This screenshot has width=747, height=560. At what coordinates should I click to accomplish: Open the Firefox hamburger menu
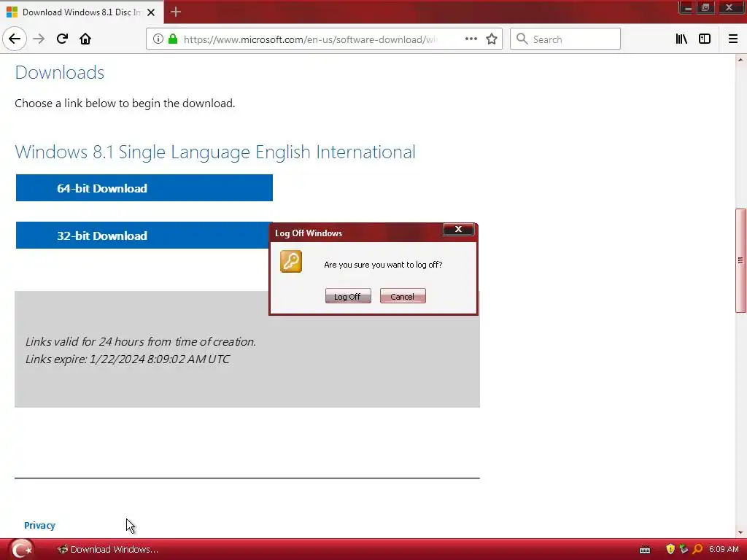point(732,39)
